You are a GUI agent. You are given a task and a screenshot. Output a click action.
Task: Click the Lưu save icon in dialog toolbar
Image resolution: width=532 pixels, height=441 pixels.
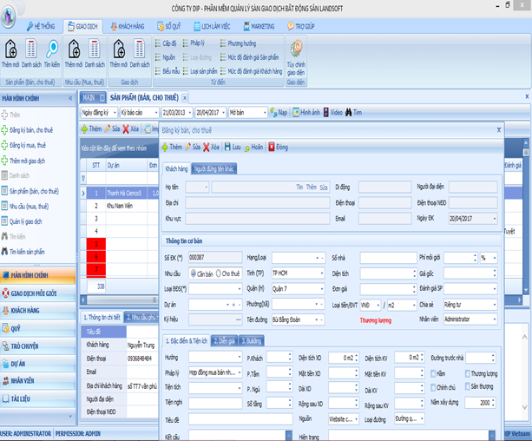tap(228, 147)
